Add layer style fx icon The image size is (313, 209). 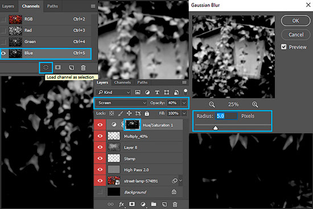tap(121, 204)
